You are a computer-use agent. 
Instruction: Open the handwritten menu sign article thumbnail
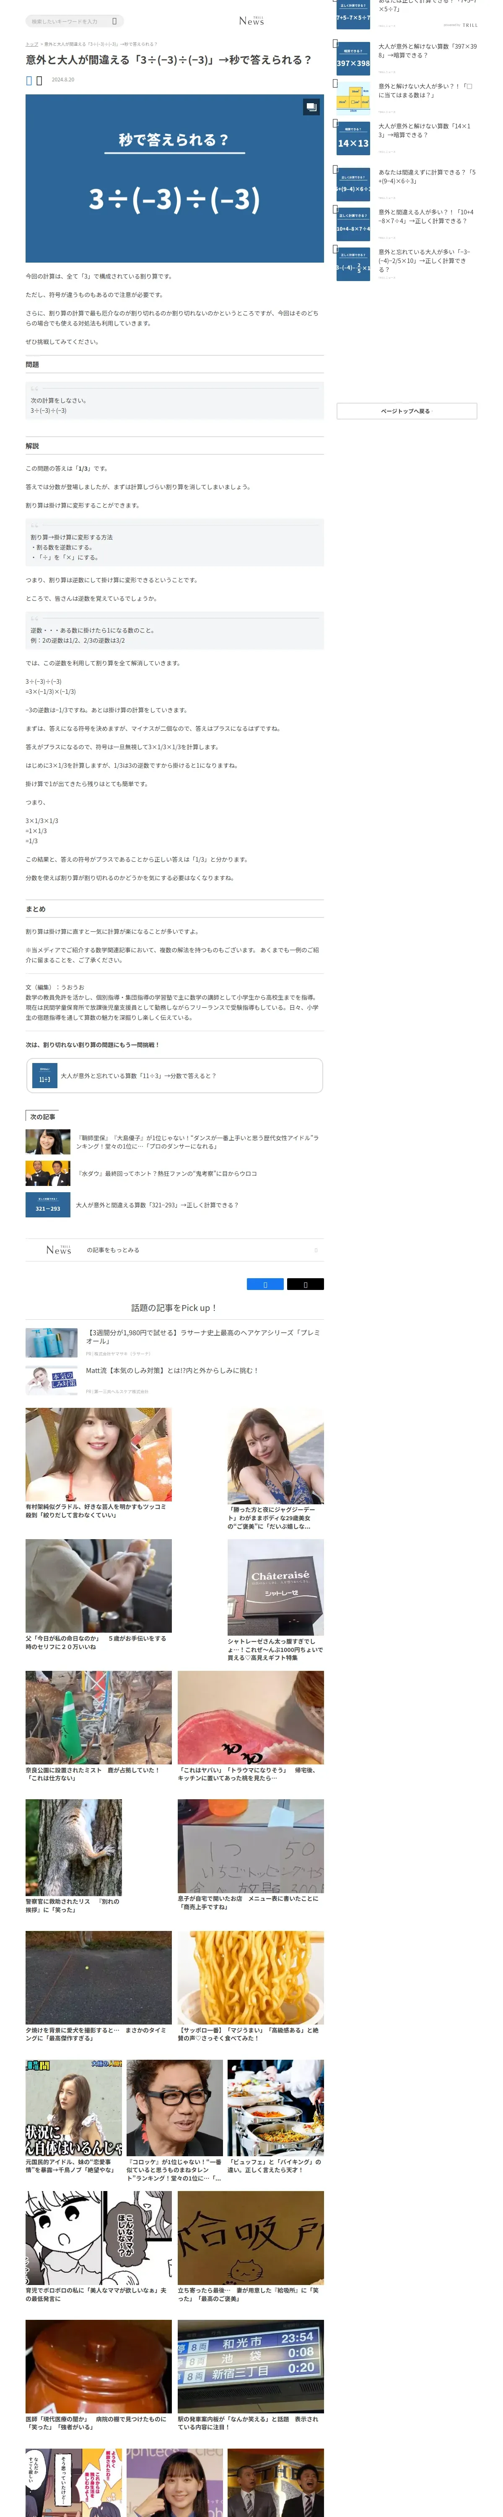251,1846
